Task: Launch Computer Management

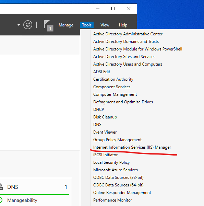Action: pos(115,94)
